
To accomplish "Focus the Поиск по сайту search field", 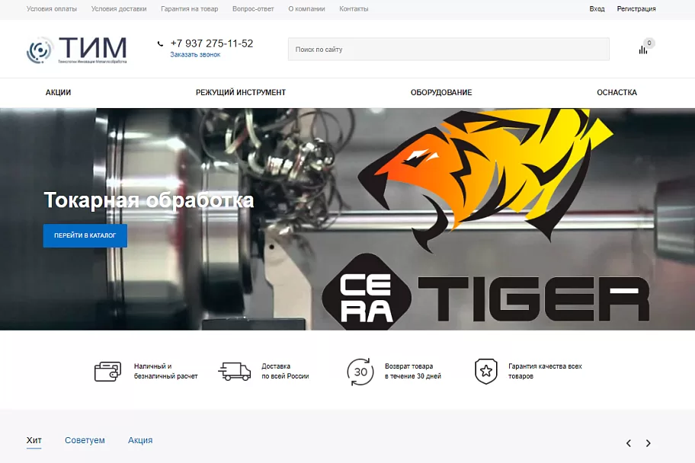I will (449, 49).
